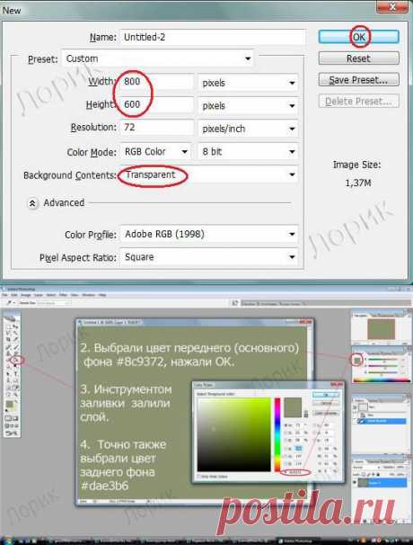Select Layer 1 in Layers panel
The width and height of the screenshot is (413, 545).
[x=382, y=483]
